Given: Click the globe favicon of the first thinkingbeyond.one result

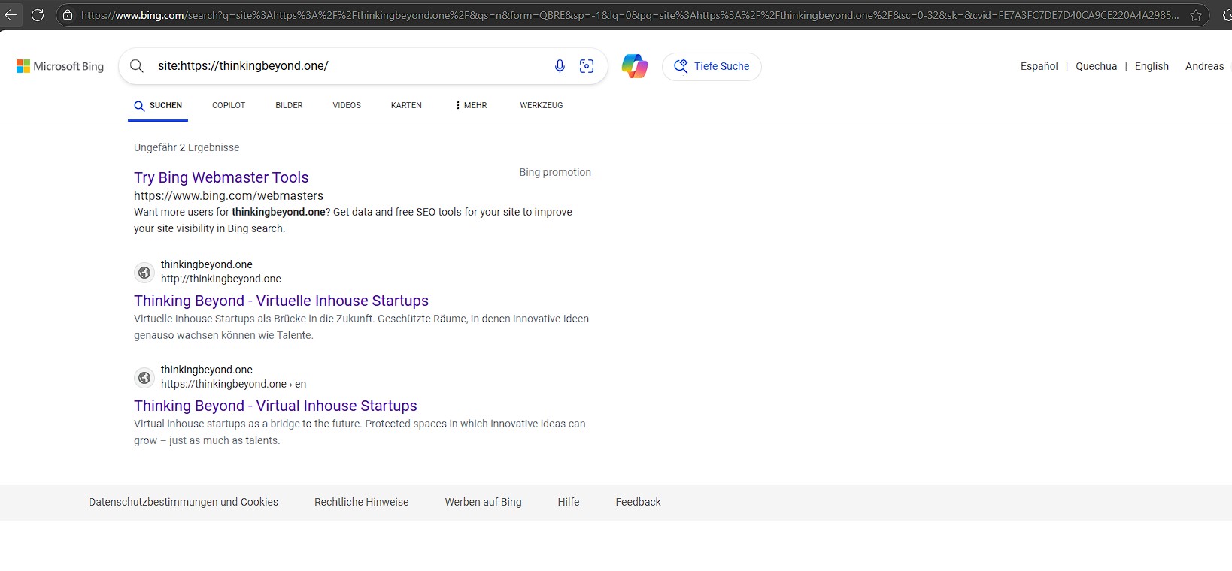Looking at the screenshot, I should (144, 272).
